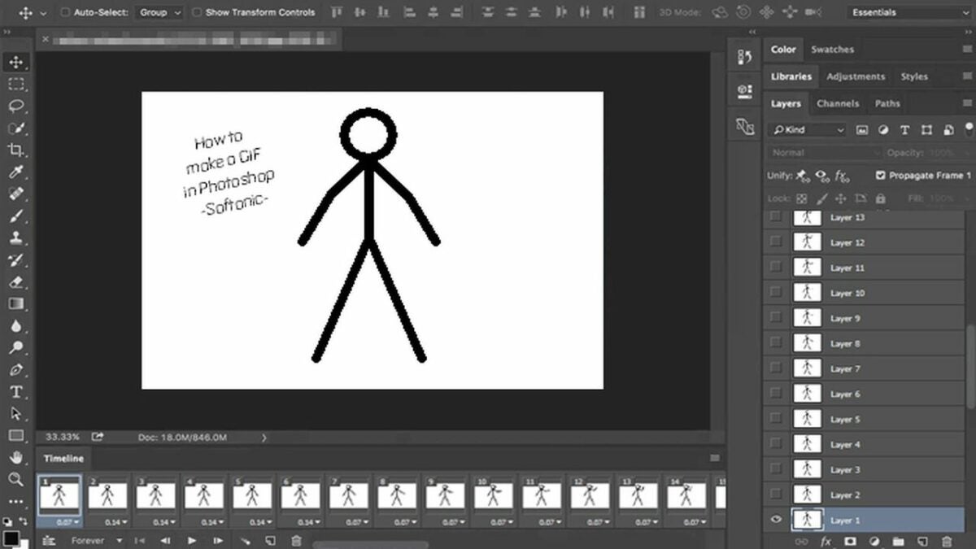Uncheck Propagate Frame 1
The image size is (976, 549).
click(x=881, y=175)
